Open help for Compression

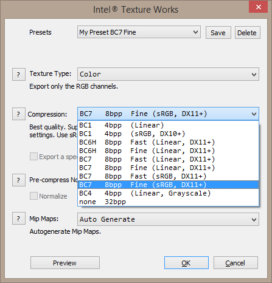[x=19, y=114]
